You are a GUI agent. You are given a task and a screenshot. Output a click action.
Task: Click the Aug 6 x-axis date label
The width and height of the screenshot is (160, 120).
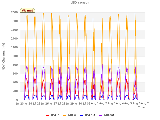coord(136,103)
